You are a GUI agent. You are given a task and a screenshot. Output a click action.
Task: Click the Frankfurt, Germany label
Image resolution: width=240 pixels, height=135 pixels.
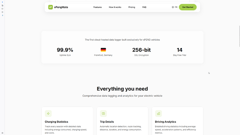(103, 55)
